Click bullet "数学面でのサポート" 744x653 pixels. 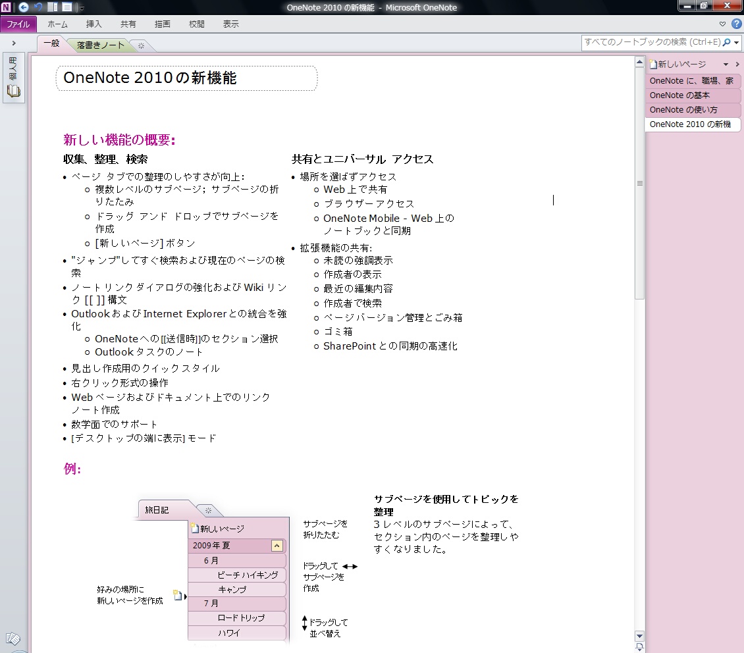[x=115, y=425]
